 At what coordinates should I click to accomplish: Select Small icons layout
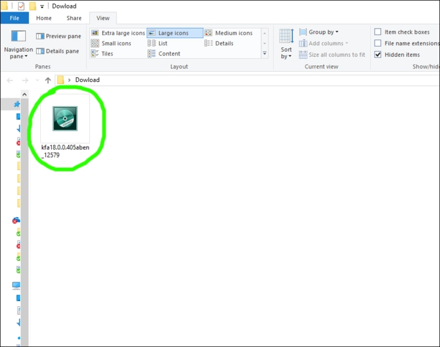point(111,43)
